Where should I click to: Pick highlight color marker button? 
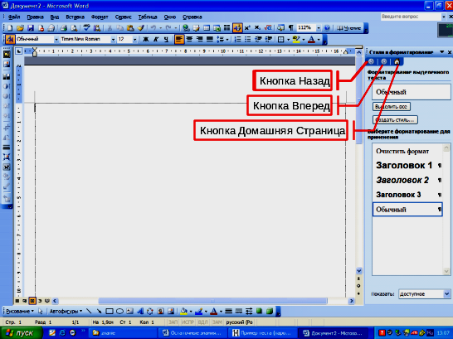[296, 39]
